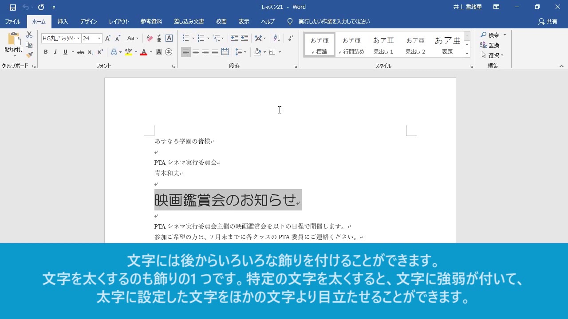Shrink font size with smaller A icon

[x=118, y=39]
